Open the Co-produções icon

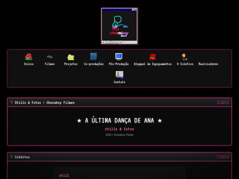click(x=93, y=57)
